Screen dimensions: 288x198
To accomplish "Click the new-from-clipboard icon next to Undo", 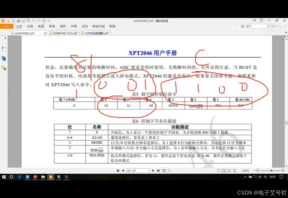I will (29, 21).
